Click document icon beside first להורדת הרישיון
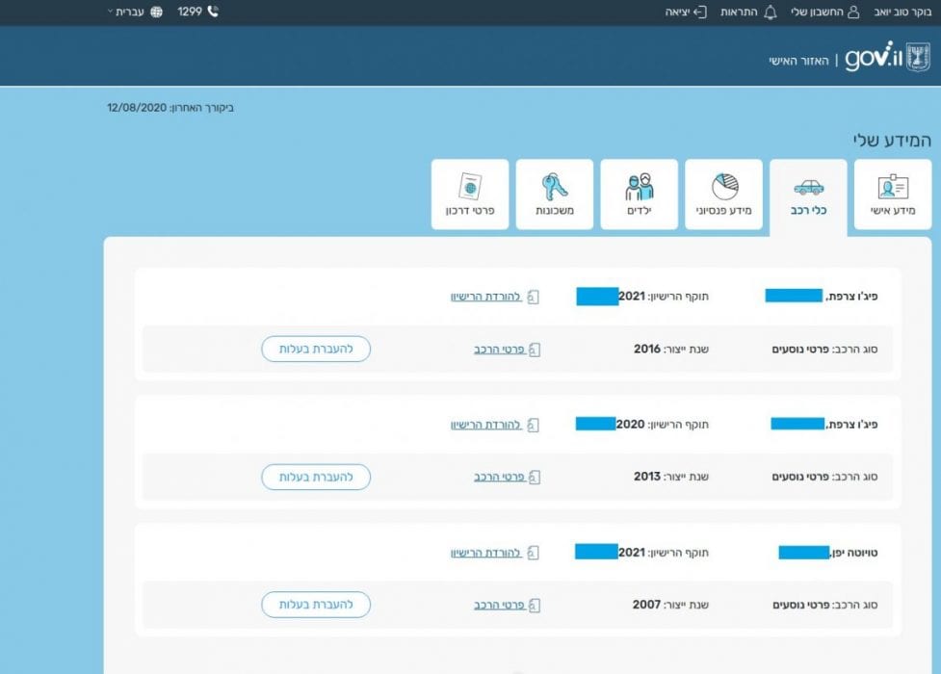 [533, 297]
